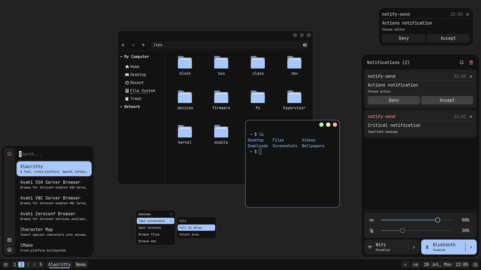Expand system tray chevron in taskbar

tap(405, 264)
